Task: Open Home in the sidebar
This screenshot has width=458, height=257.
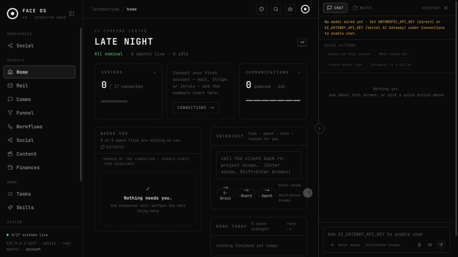Action: 40,72
